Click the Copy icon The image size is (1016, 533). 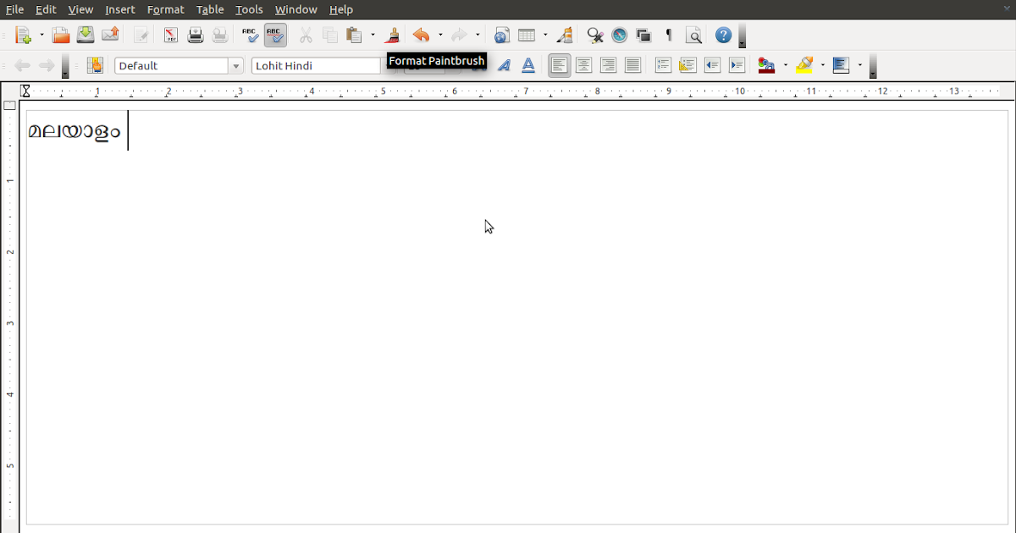tap(330, 36)
